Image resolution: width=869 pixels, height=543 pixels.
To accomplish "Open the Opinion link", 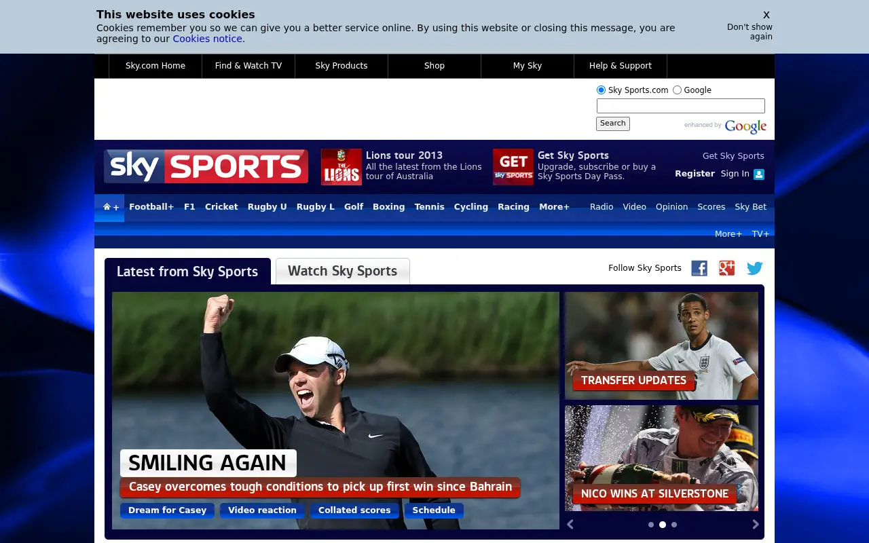I will [x=672, y=207].
